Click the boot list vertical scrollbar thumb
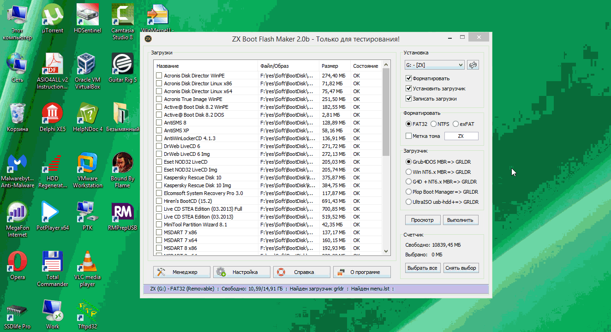Viewport: 611px width, 332px height. (387, 112)
